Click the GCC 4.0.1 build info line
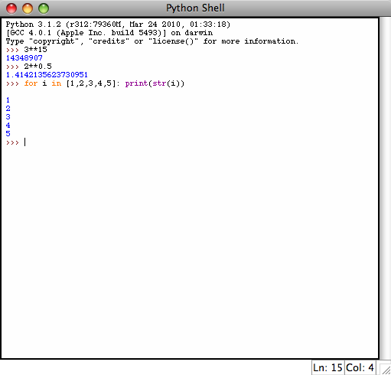391x375 pixels. (109, 33)
